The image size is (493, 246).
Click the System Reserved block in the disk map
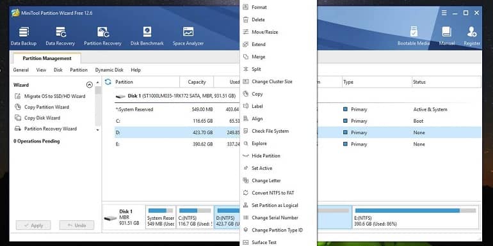click(161, 217)
